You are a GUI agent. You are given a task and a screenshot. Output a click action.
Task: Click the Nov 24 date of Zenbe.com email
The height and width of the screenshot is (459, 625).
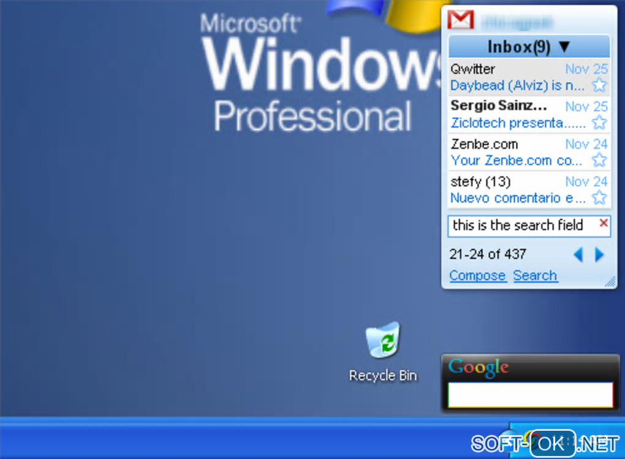[586, 144]
